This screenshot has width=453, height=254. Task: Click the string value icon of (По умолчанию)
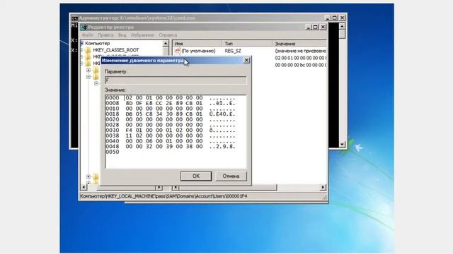point(178,51)
